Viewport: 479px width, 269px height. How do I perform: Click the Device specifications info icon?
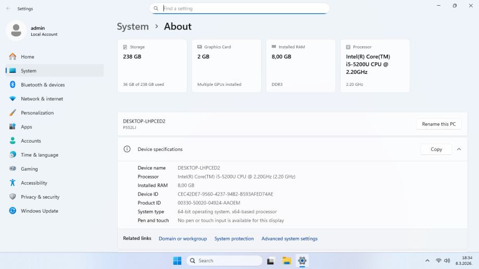127,149
